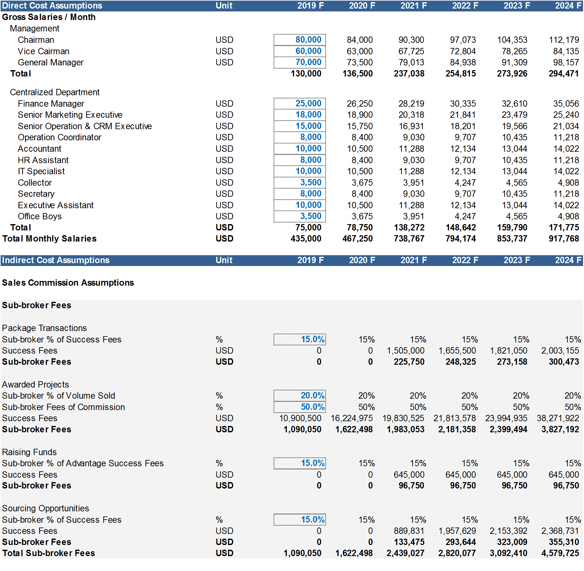584x571 pixels.
Task: Select Total Sub-broker Fees 2024 value 4,579,725
Action: 560,553
